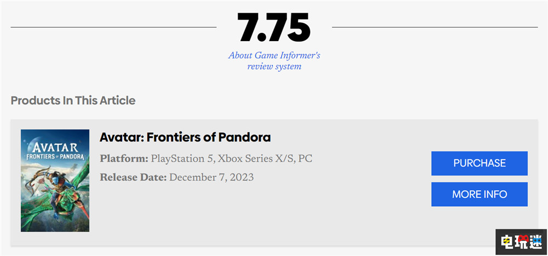Viewport: 548px width, 256px height.
Task: Click the Products In This Article heading
Action: tap(73, 100)
